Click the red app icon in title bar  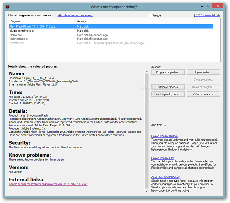pos(7,7)
